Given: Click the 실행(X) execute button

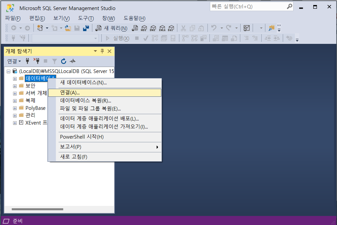Looking at the screenshot, I should pos(117,38).
